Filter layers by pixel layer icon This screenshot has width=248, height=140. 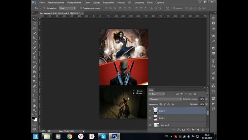click(177, 94)
